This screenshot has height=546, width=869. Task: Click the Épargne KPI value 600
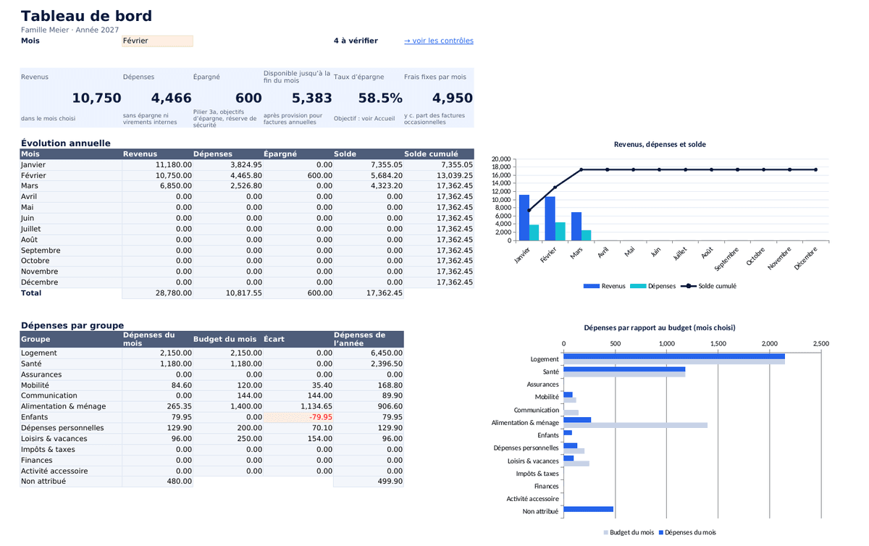pos(248,98)
